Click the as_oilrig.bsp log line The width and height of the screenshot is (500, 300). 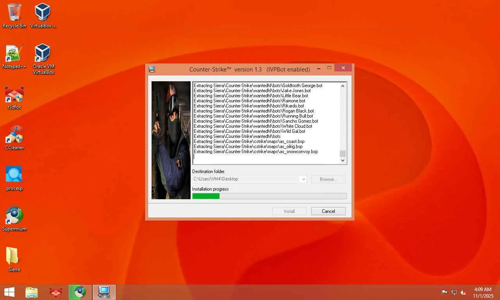point(248,146)
